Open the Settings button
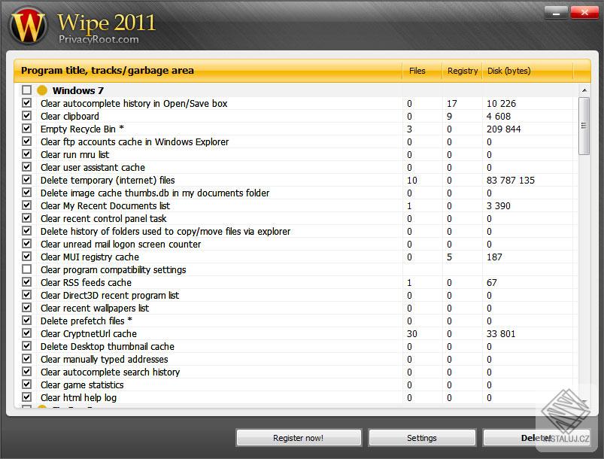The image size is (604, 459). 422,438
